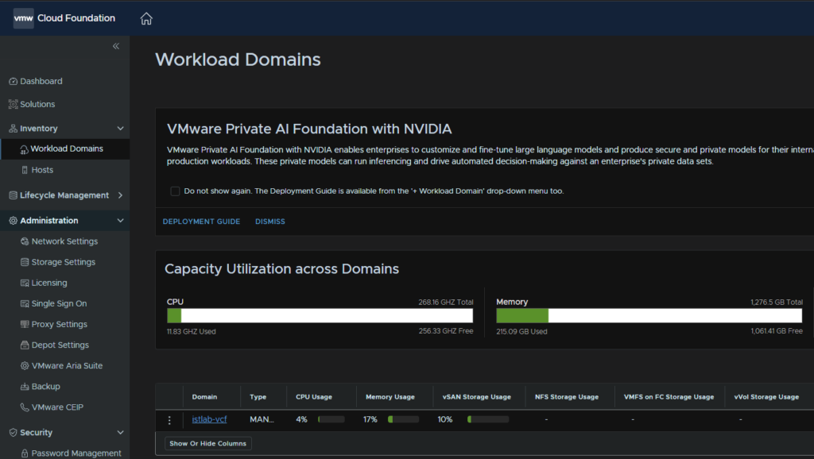The image size is (814, 459).
Task: Open Single Sign On settings
Action: pyautogui.click(x=59, y=303)
